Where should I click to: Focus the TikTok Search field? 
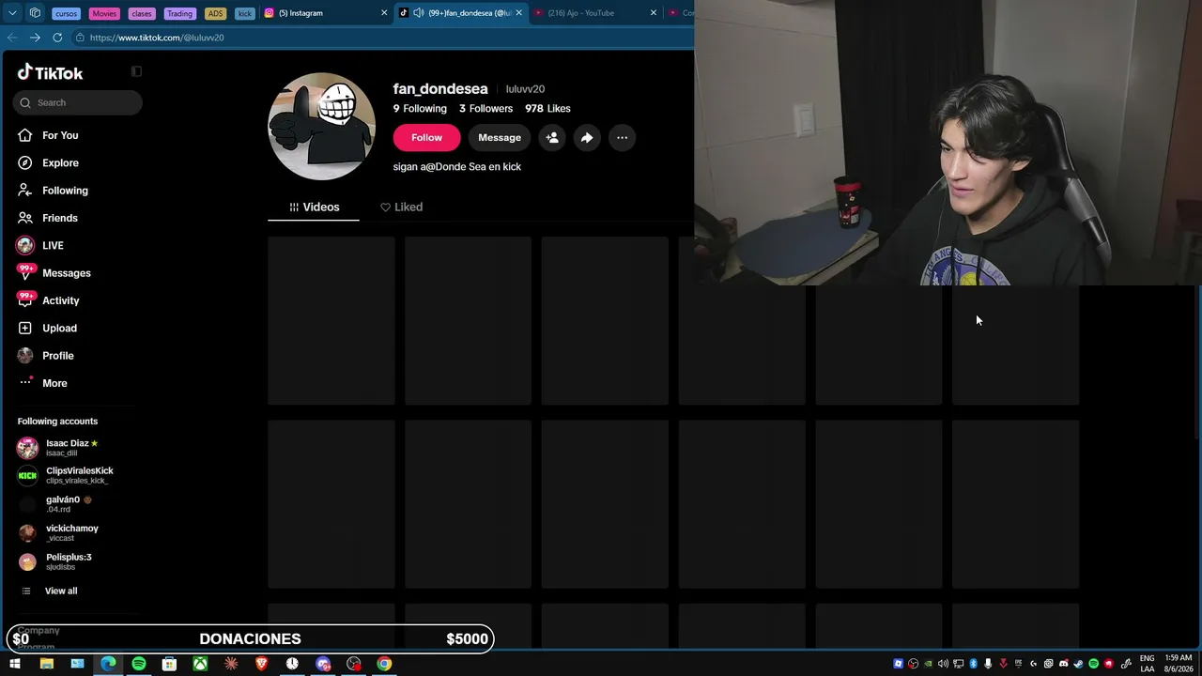point(78,102)
